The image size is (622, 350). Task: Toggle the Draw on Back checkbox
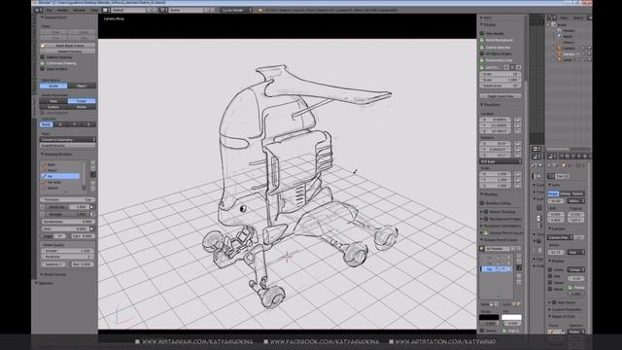(x=43, y=69)
